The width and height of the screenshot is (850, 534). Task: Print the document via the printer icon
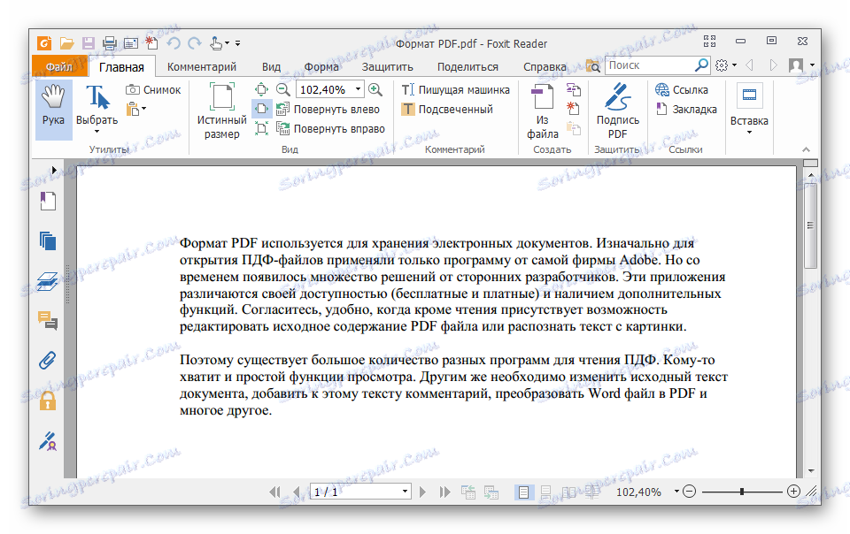click(110, 42)
